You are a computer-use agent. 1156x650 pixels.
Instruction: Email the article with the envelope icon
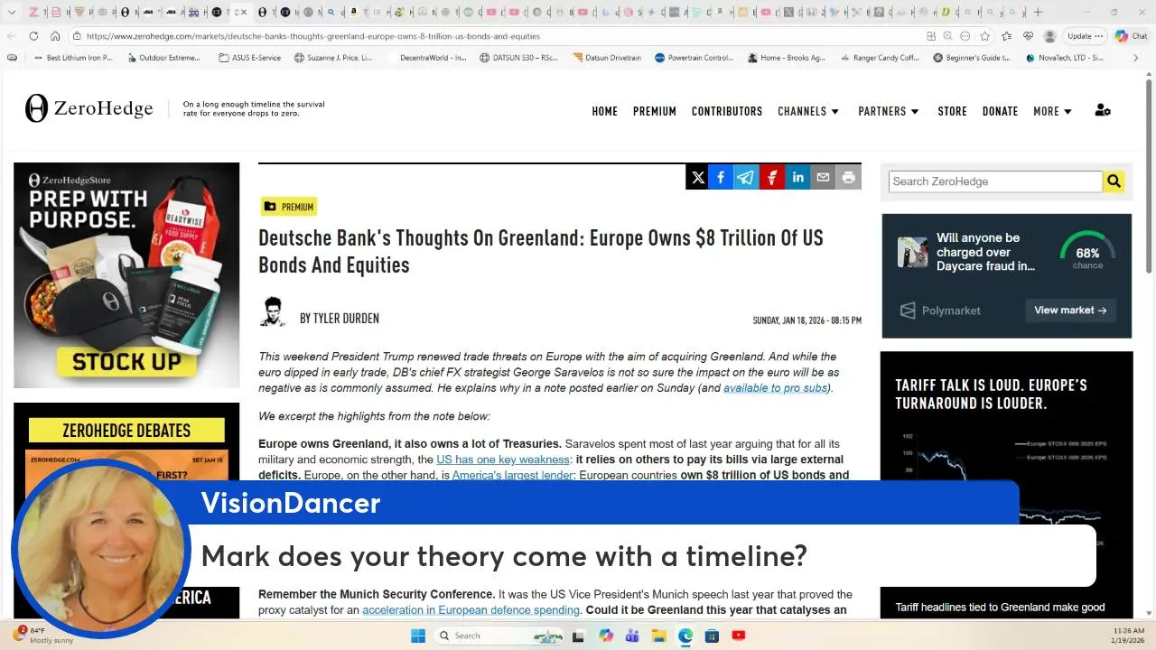coord(823,178)
